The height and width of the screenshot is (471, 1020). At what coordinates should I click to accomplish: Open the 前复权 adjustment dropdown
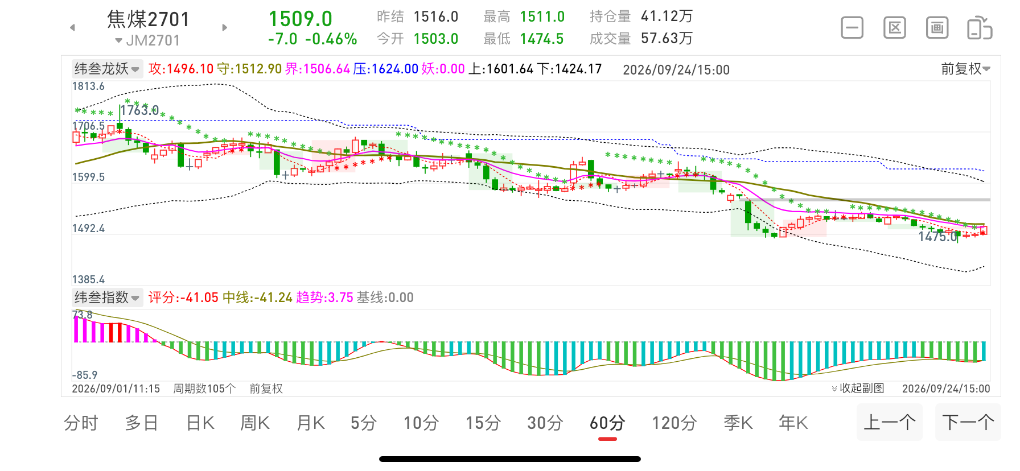click(965, 69)
